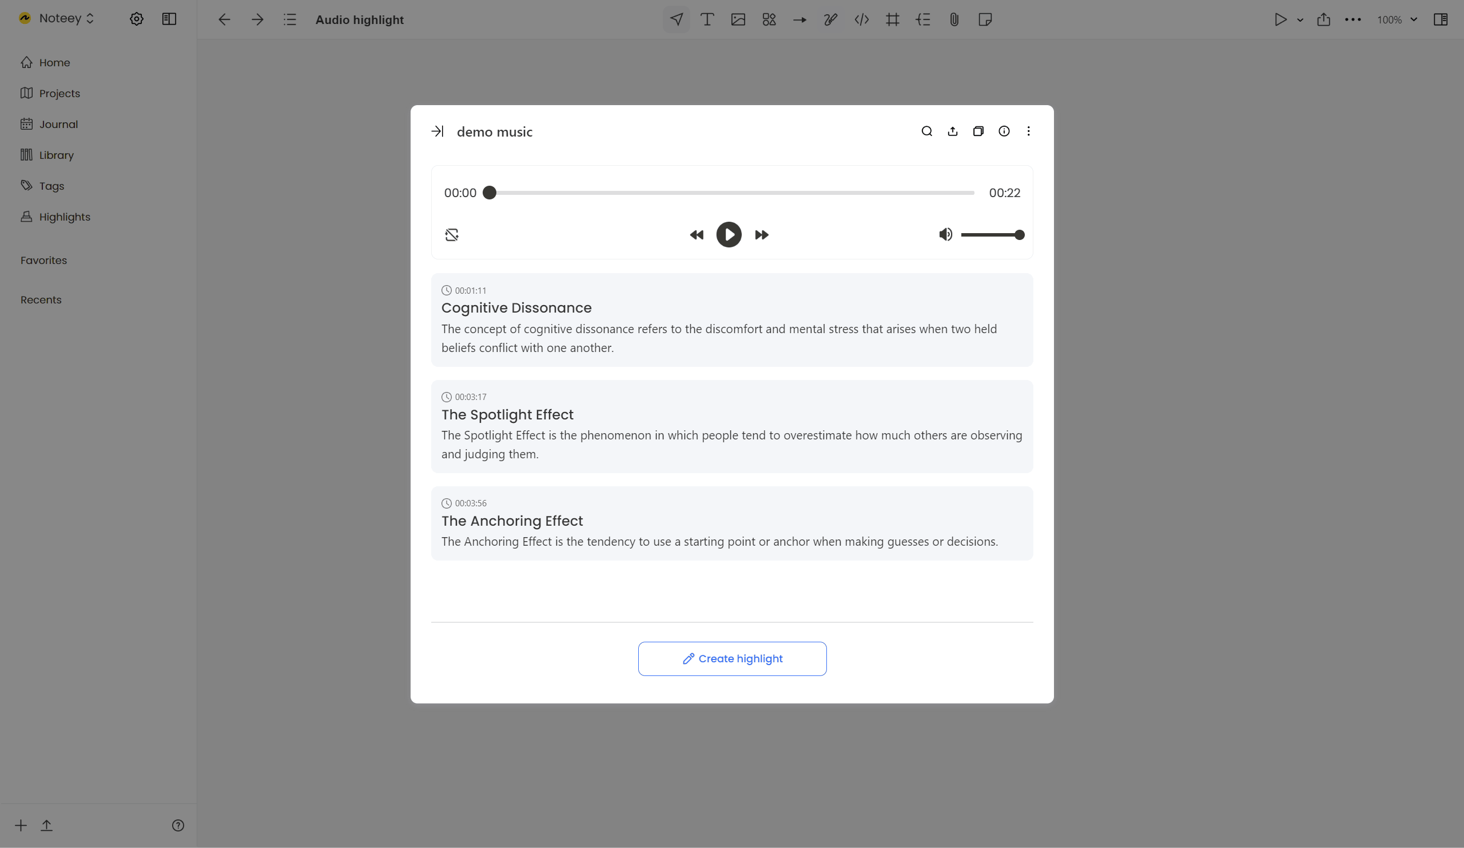Screen dimensions: 1464x848
Task: Open the demo music vertical dots menu
Action: tap(1028, 131)
